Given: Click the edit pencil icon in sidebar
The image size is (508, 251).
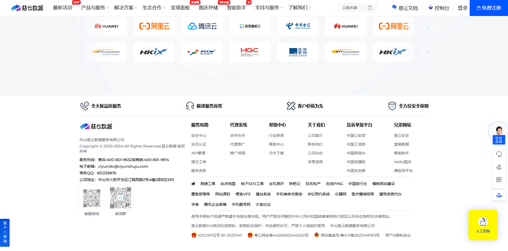Looking at the screenshot, I should 499,167.
